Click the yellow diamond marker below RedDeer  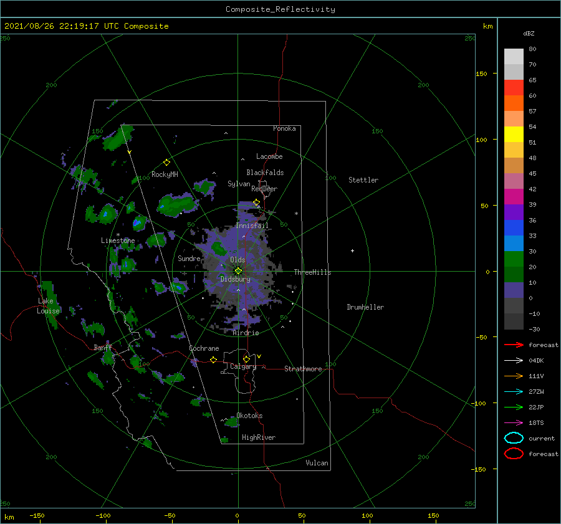click(x=256, y=202)
